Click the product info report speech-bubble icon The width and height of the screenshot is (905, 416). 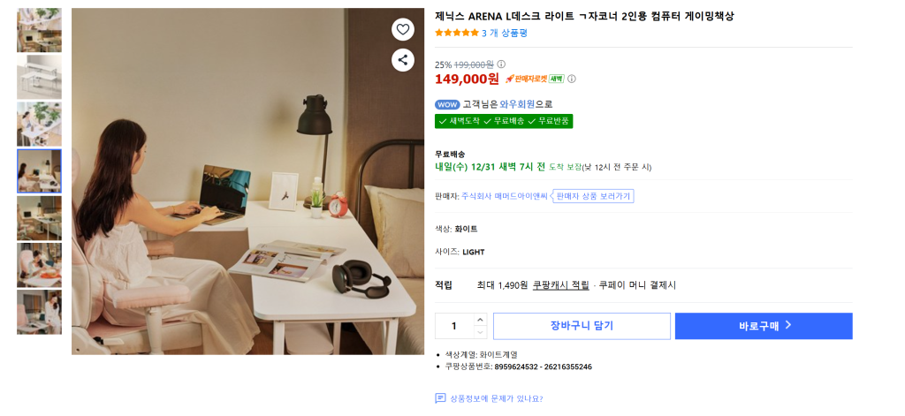click(x=440, y=398)
